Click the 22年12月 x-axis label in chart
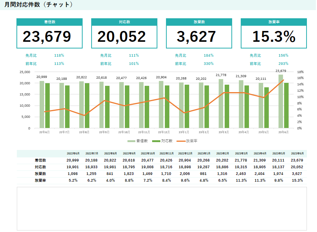Screen dimensions: 317x232 163,132
